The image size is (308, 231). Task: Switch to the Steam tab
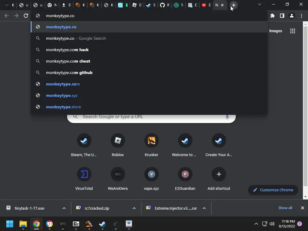(x=151, y=5)
